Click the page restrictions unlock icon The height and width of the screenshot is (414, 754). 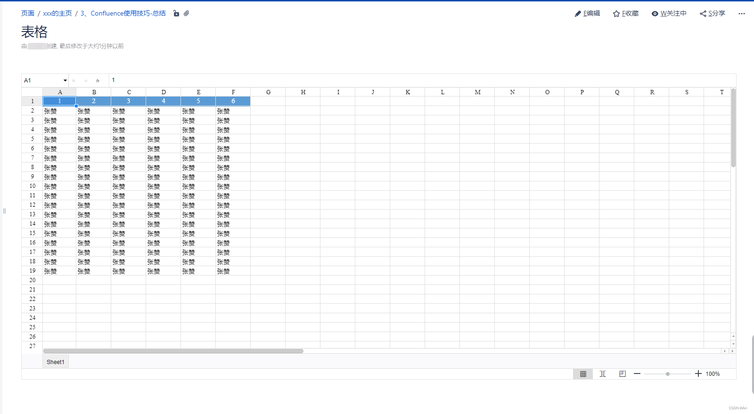pos(176,14)
